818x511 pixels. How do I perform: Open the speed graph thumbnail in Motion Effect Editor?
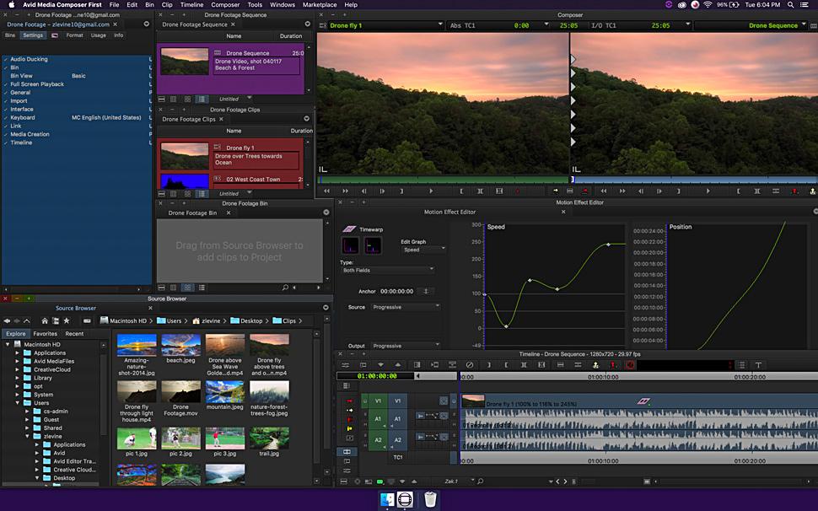pos(350,245)
